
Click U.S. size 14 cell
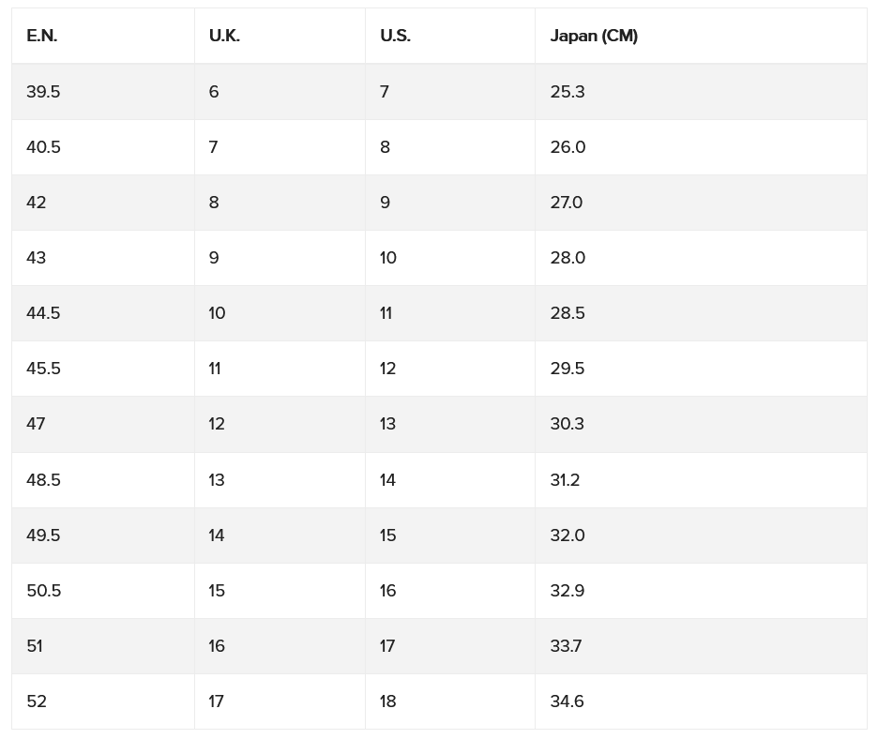coord(450,480)
